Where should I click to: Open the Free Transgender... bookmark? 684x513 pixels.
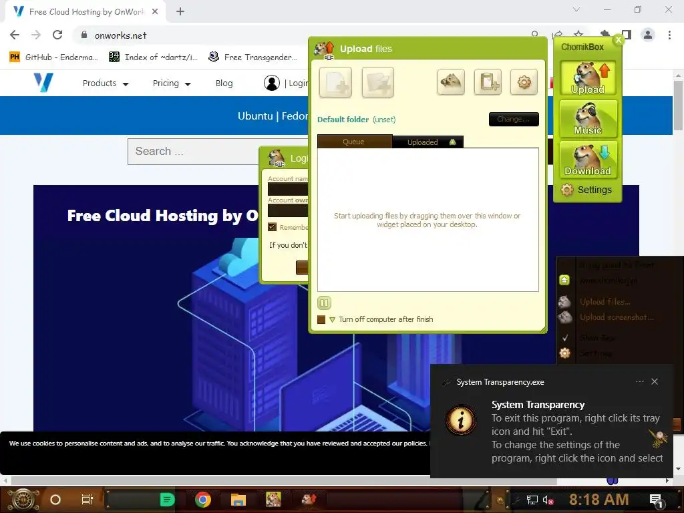(x=253, y=57)
